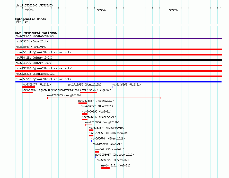Image resolution: width=229 pixels, height=178 pixels.
Task: Select nsv6042131 (Wu2021) label
Action: point(116,165)
